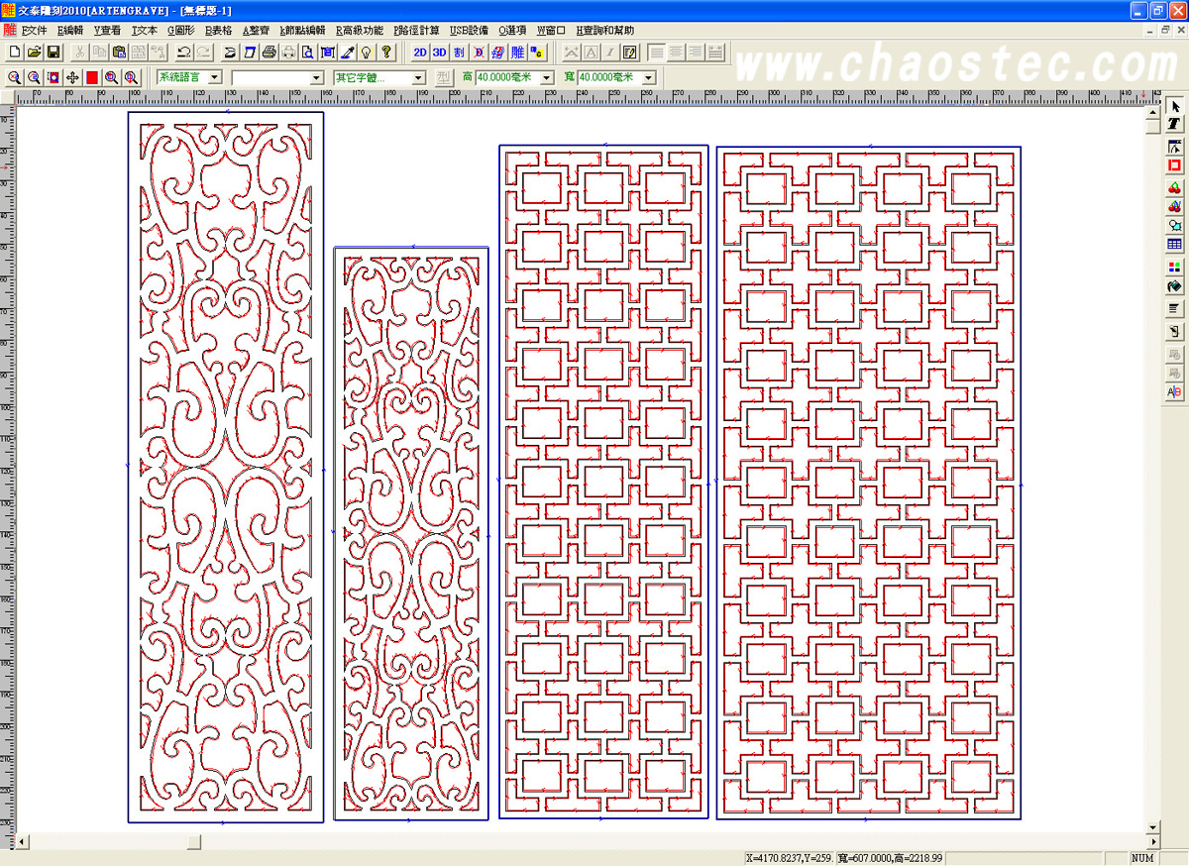This screenshot has width=1189, height=866.
Task: Open the 系統語言 language dropdown
Action: point(214,77)
